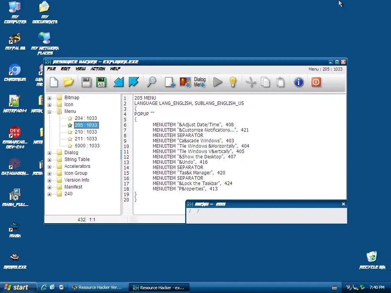The width and height of the screenshot is (391, 293).
Task: Open the Edit menu
Action: click(x=66, y=69)
